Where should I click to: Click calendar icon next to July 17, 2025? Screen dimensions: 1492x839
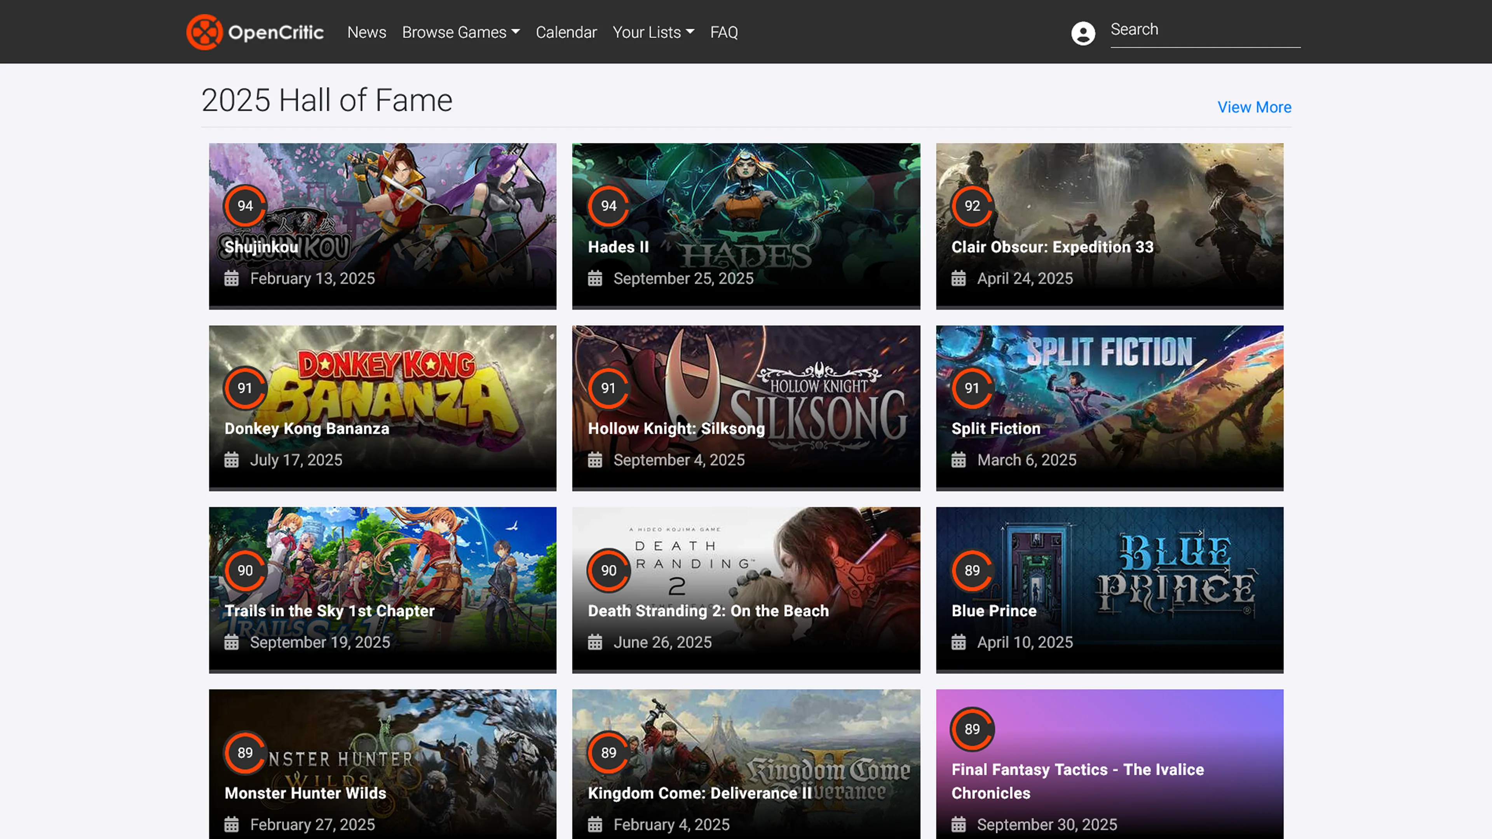[x=231, y=460]
